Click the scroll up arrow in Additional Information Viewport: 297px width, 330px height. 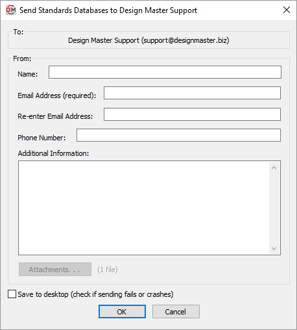[x=274, y=168]
